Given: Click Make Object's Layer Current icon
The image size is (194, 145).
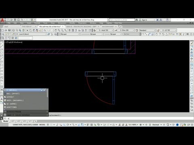Looking at the screenshot, I should pos(49,34).
